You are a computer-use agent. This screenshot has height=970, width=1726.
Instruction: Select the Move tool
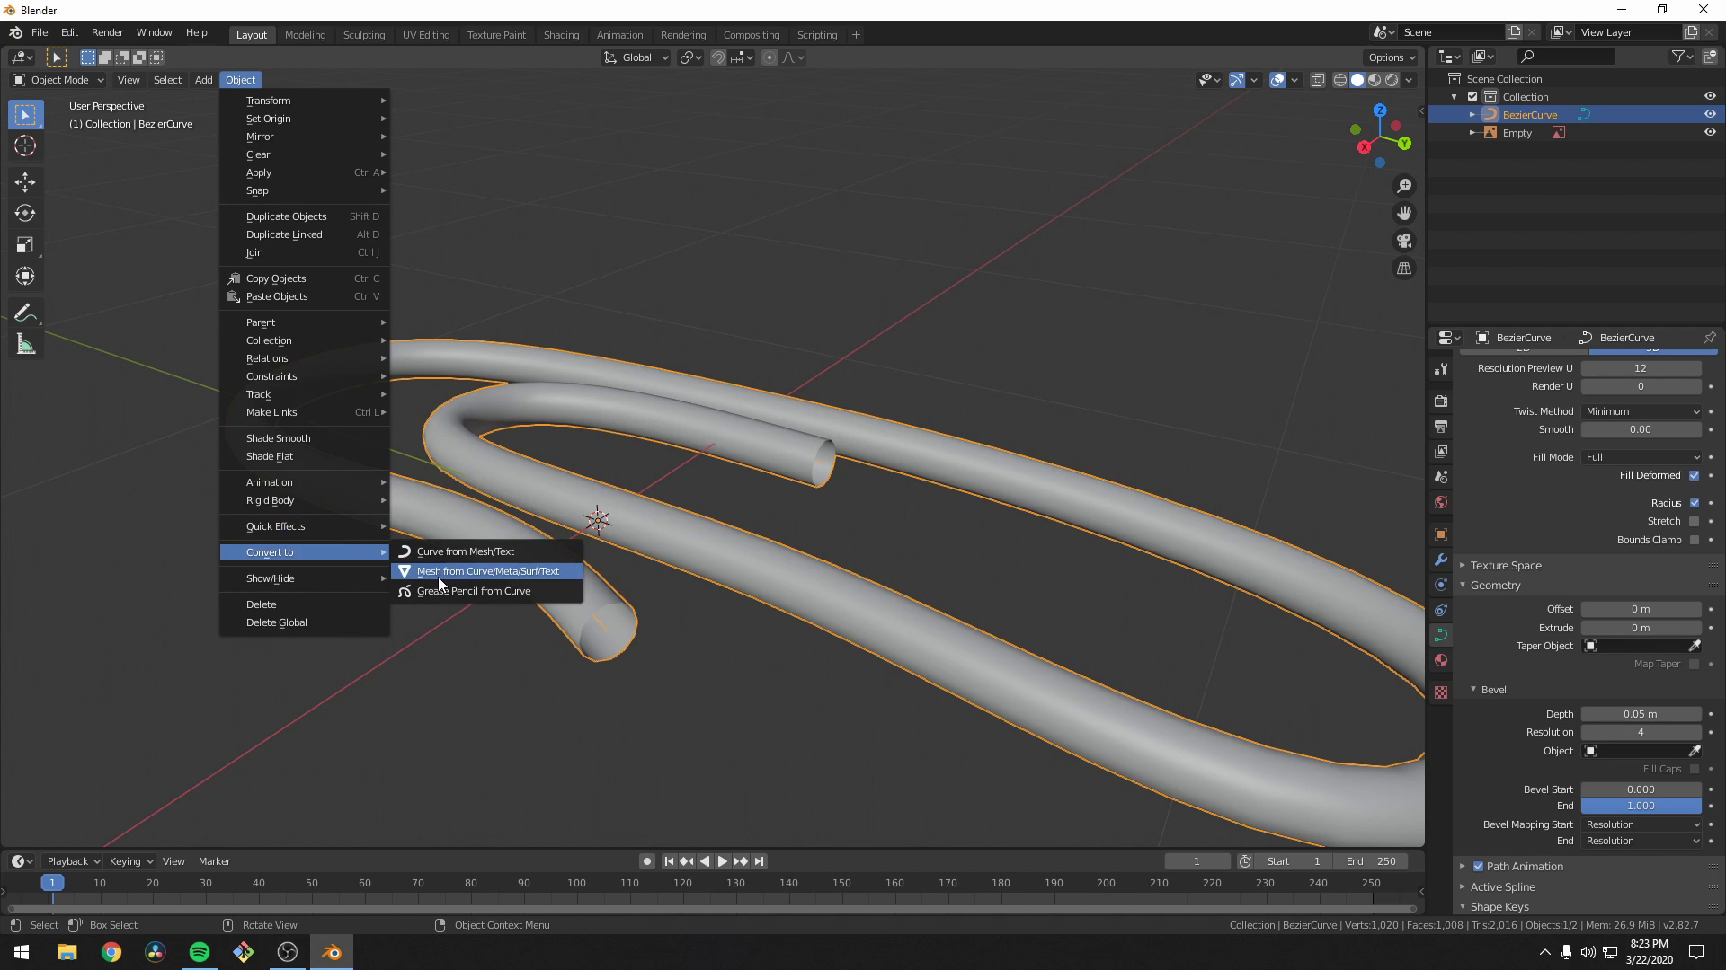24,182
